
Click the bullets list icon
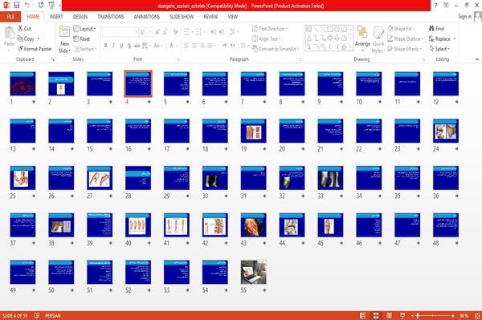(186, 32)
